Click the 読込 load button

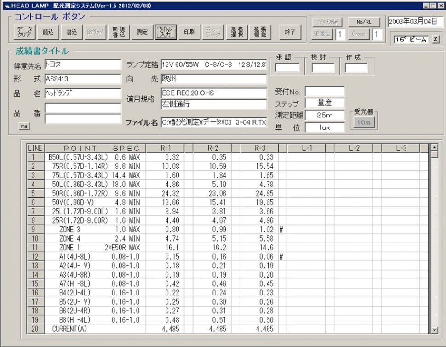pos(48,32)
